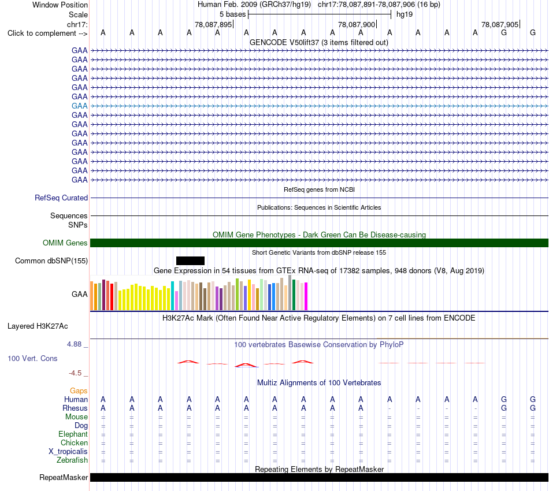Screen dimensions: 549x491
Task: Open the H3K27Ac Mark track title
Action: 319,318
